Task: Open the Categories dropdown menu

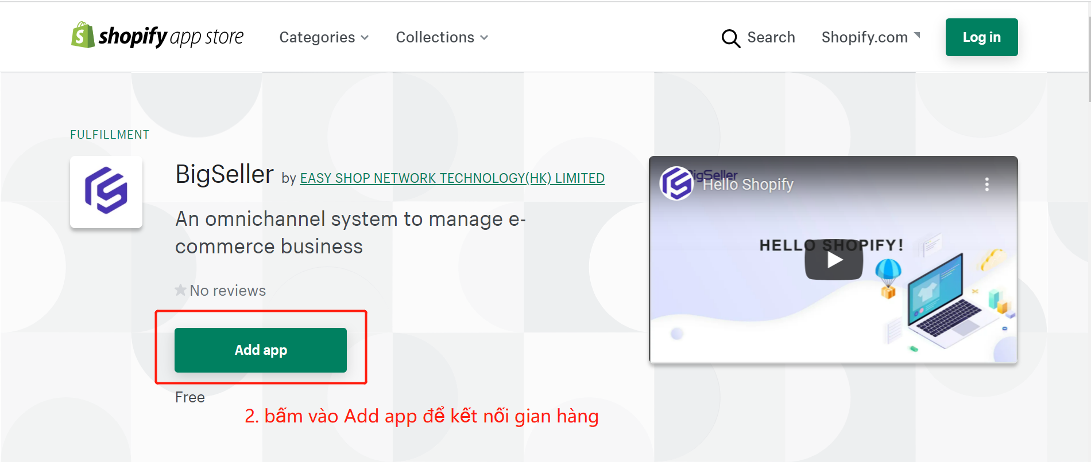Action: tap(324, 37)
